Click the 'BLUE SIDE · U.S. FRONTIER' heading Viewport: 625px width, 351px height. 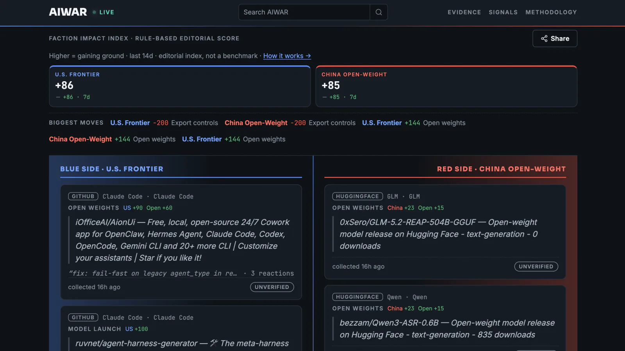tap(112, 169)
